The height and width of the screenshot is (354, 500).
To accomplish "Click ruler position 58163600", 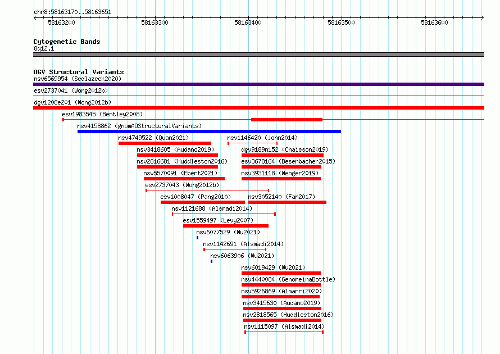I will pos(434,22).
